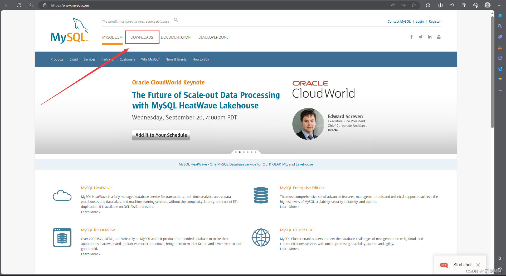Open Outlook from the sidebar
The height and width of the screenshot is (276, 506).
point(500,69)
